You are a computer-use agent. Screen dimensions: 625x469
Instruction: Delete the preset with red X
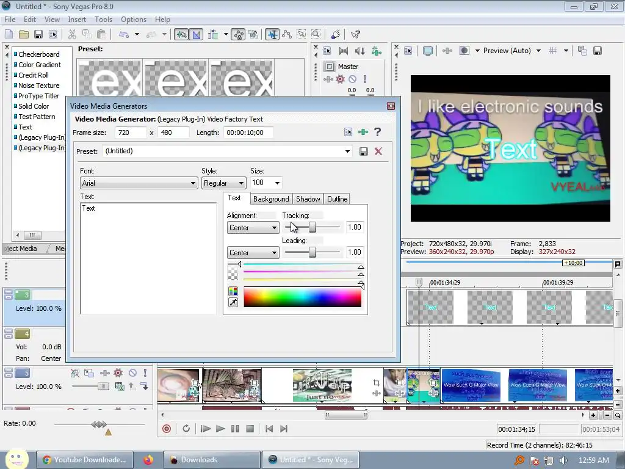pos(378,151)
